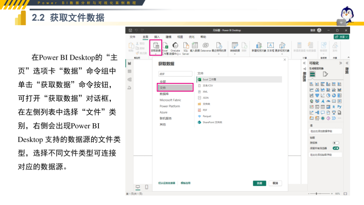The image size is (364, 205).
Task: Select the Pie chart visual icon
Action: 328,95
